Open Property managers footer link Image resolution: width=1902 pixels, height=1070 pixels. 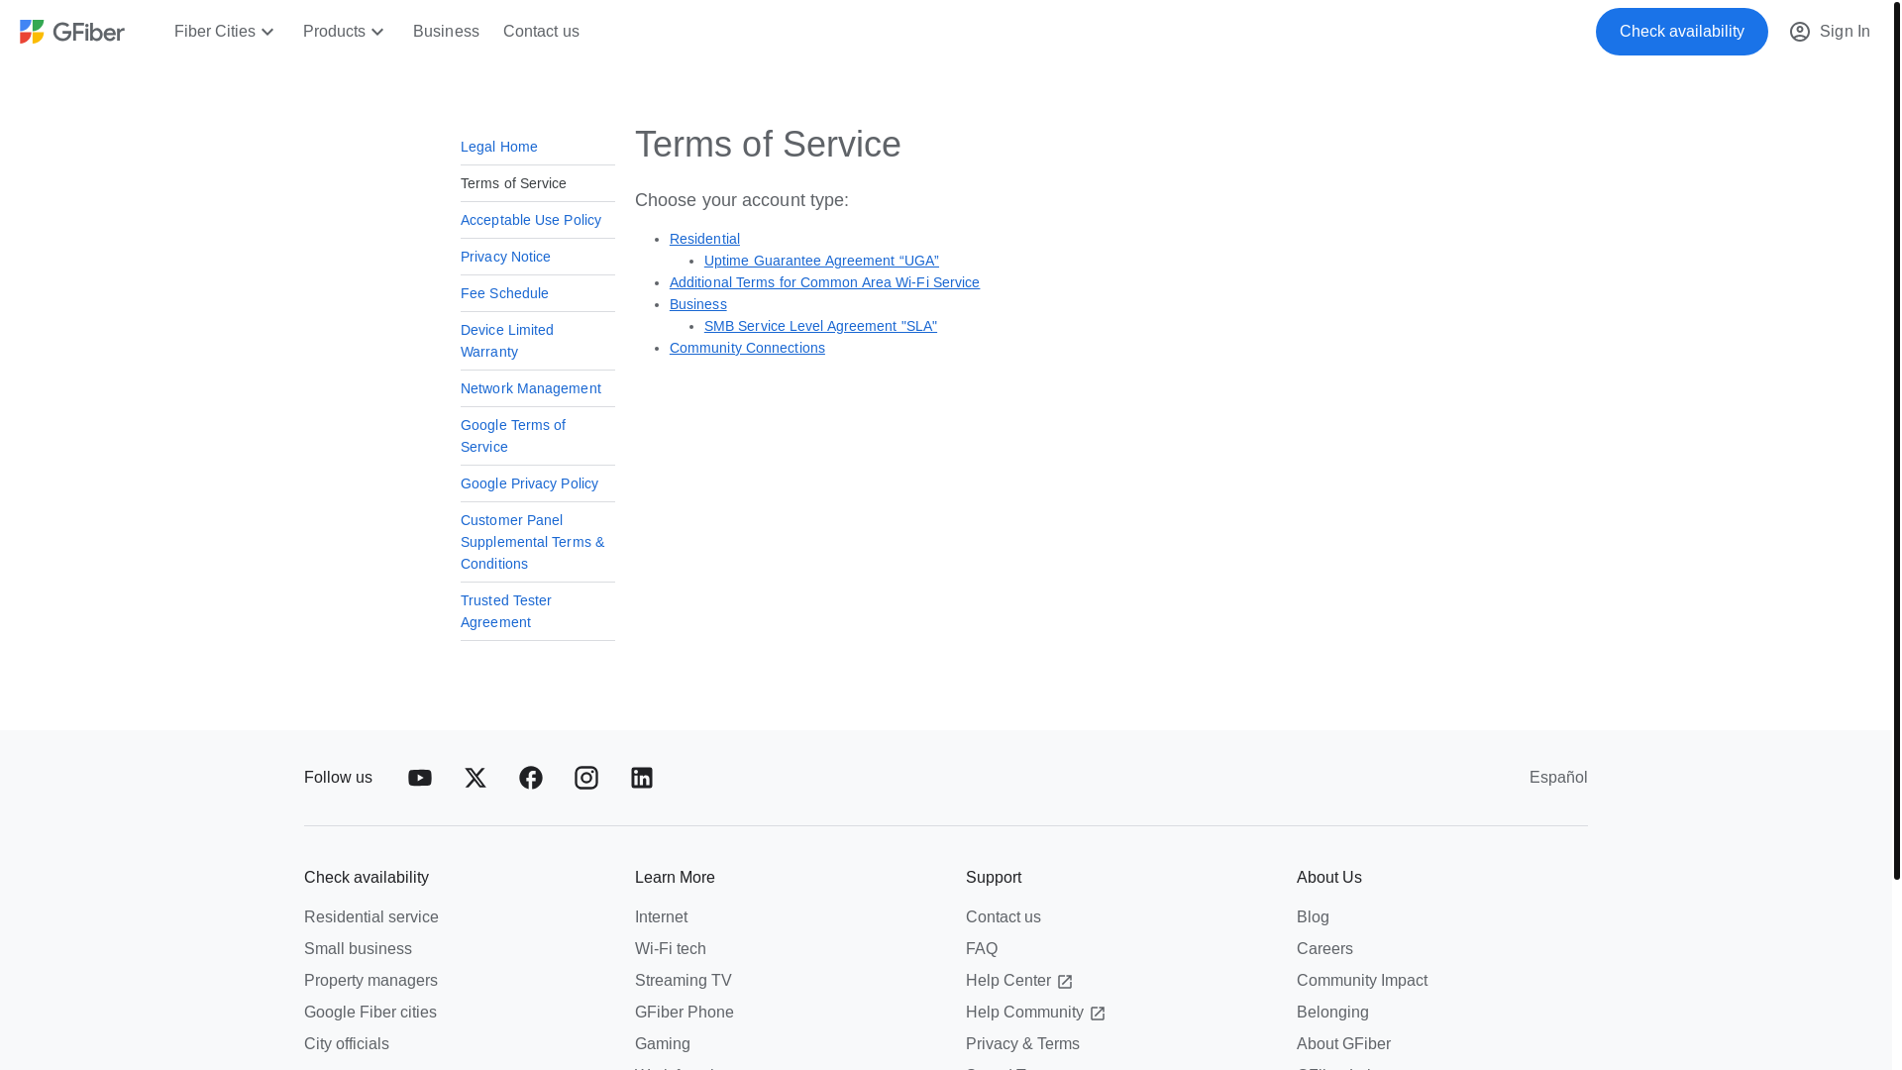370,981
